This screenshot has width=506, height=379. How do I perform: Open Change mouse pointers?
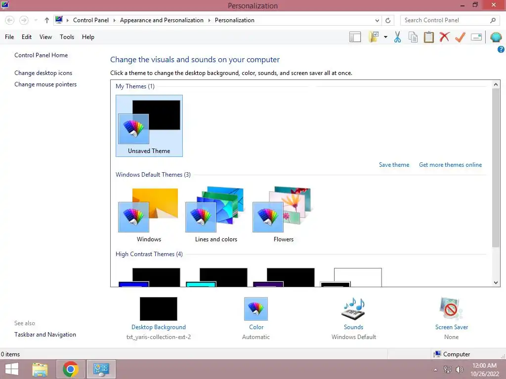(x=45, y=84)
